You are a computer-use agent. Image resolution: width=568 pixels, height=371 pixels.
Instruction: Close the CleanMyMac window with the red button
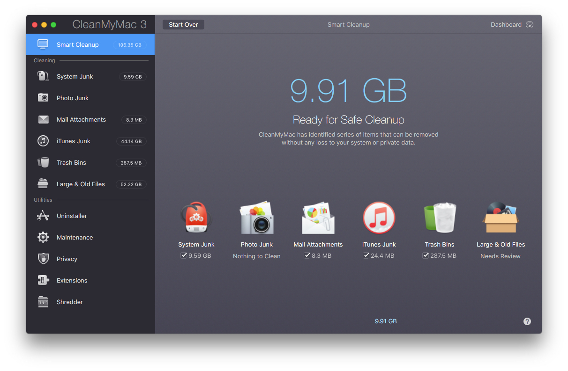coord(34,25)
